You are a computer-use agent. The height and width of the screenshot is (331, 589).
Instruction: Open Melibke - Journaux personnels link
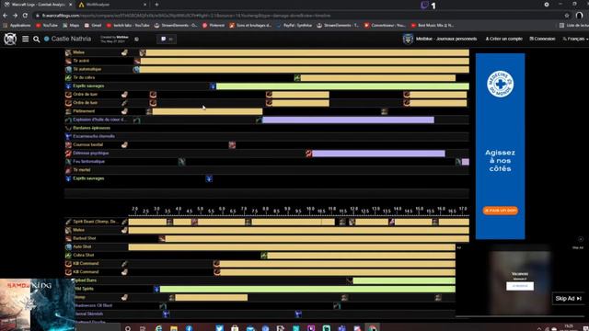(446, 39)
